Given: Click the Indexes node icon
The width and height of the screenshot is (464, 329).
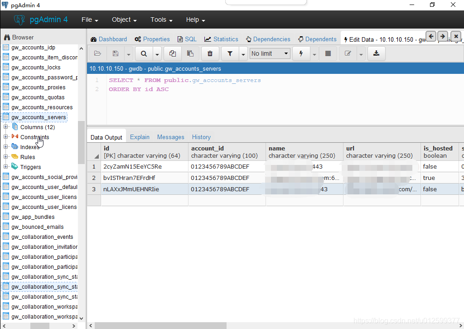Looking at the screenshot, I should [15, 146].
